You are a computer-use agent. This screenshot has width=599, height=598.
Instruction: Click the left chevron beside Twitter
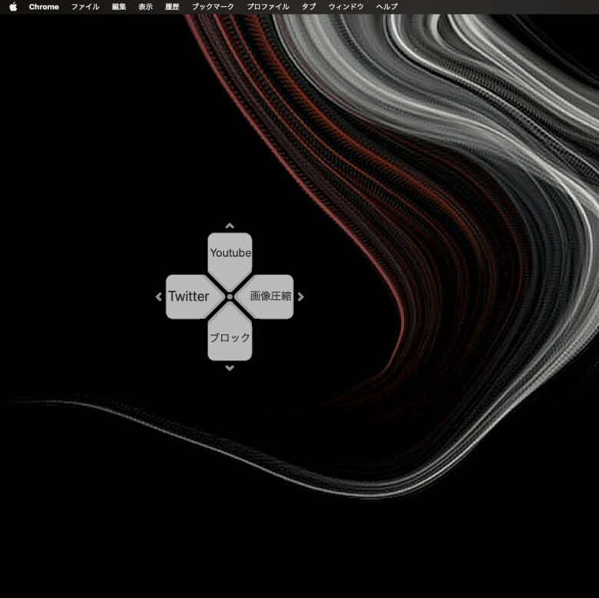coord(158,297)
